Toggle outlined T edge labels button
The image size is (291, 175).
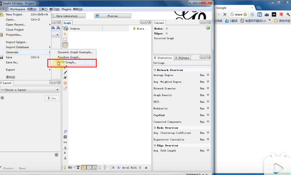click(100, 167)
